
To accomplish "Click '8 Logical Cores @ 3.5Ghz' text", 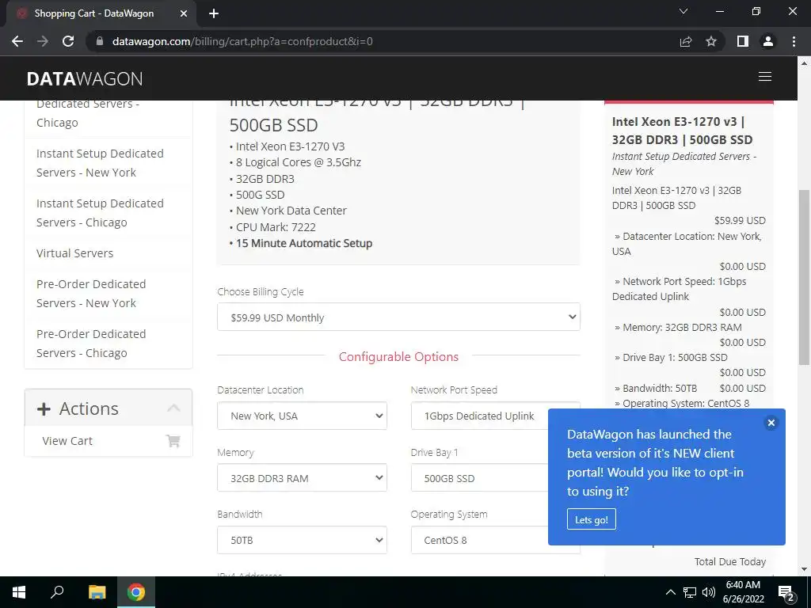I will [x=299, y=162].
